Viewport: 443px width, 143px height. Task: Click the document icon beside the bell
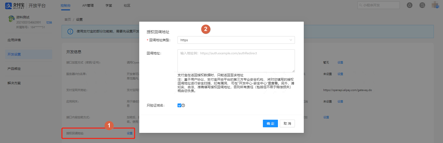tap(423, 5)
